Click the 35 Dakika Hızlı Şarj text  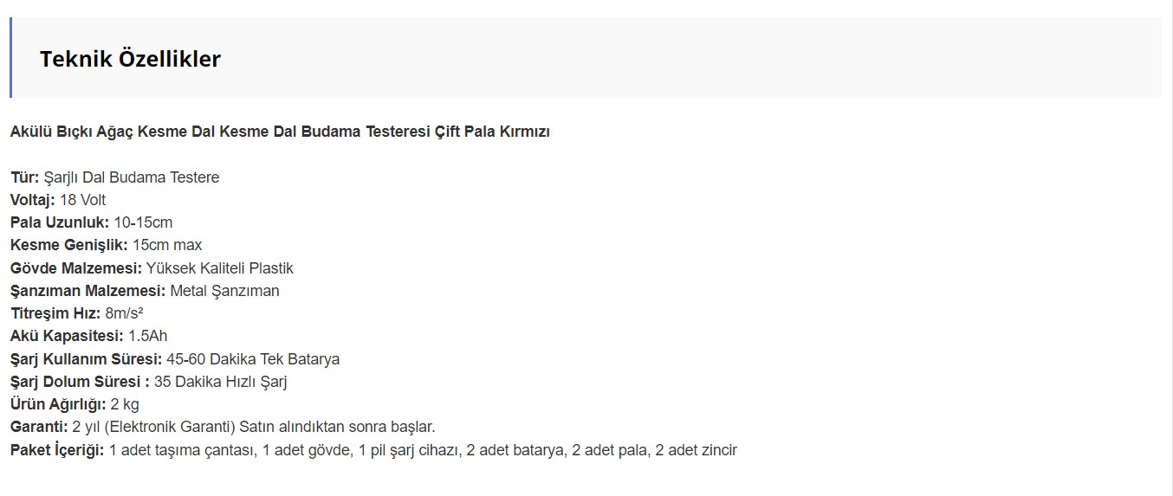click(x=220, y=382)
